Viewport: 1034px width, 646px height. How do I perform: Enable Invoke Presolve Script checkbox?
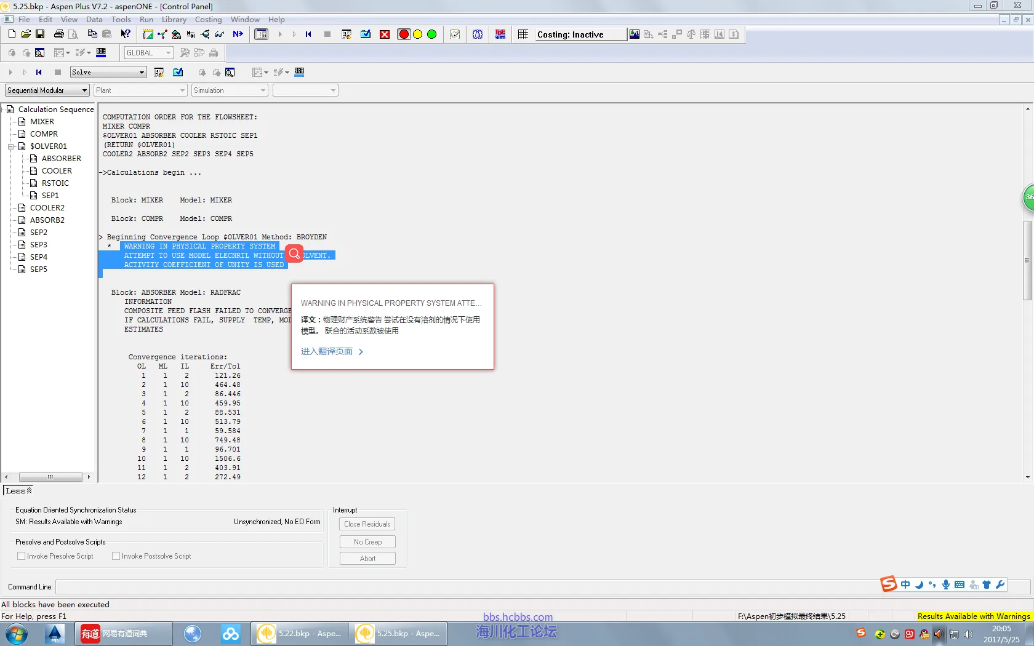[x=22, y=556]
